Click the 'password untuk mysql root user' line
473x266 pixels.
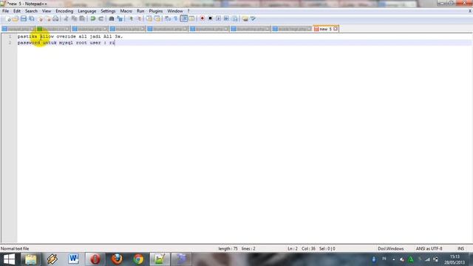(67, 43)
